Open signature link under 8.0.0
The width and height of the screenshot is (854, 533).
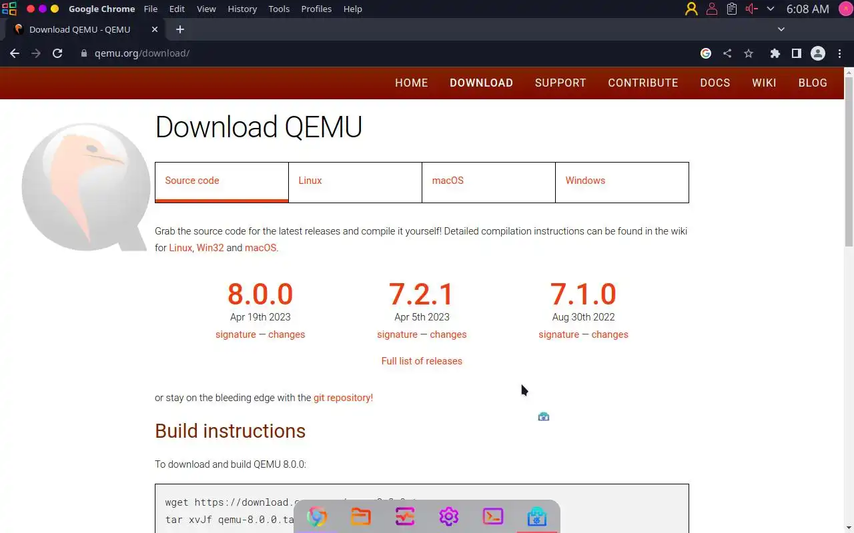[x=236, y=334]
